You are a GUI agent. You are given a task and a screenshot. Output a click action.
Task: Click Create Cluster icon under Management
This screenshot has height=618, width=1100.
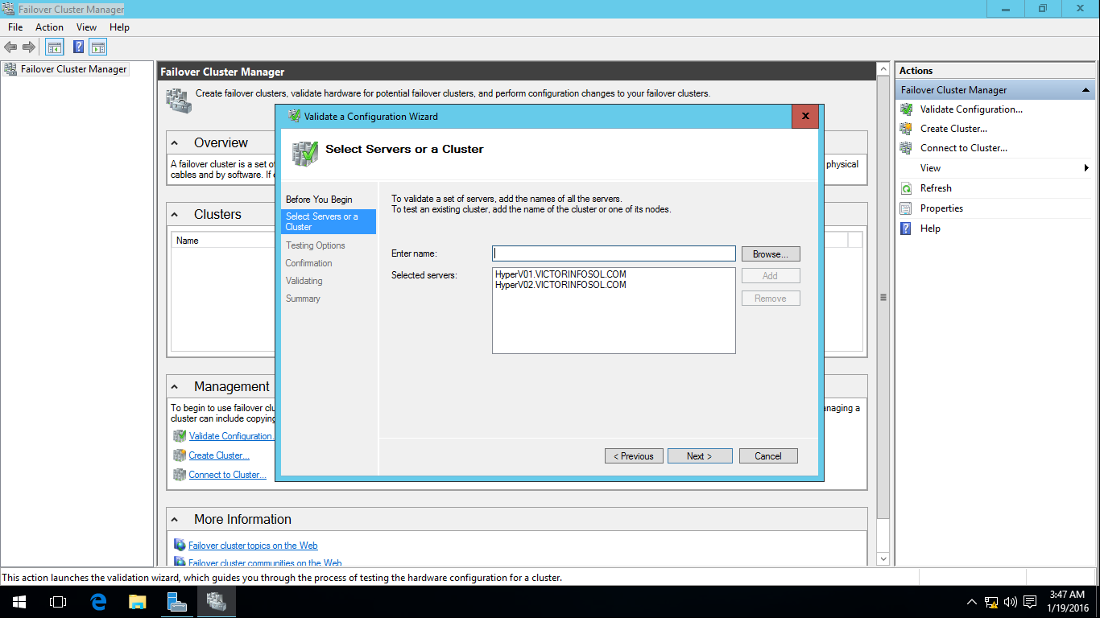tap(180, 455)
